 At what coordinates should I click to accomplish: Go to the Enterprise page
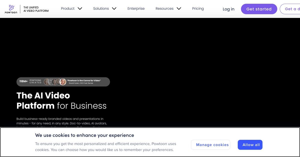pyautogui.click(x=136, y=8)
